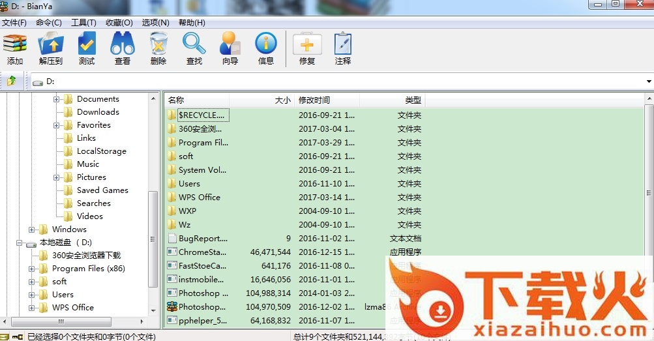Click the folder icon beside Music in tree
This screenshot has width=654, height=341.
(x=68, y=164)
